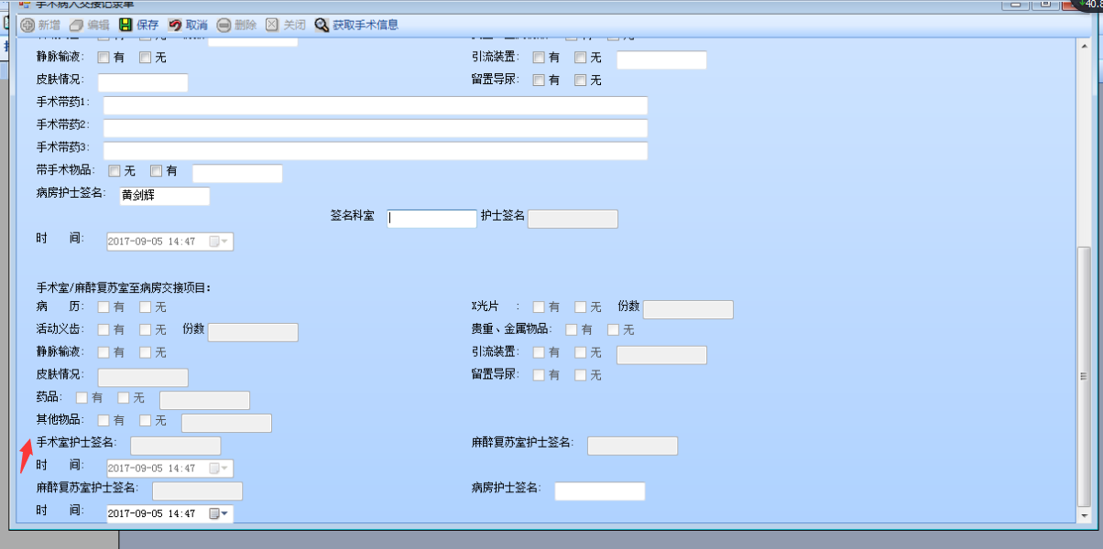This screenshot has height=549, width=1103.
Task: Save the record with 保存
Action: 138,25
